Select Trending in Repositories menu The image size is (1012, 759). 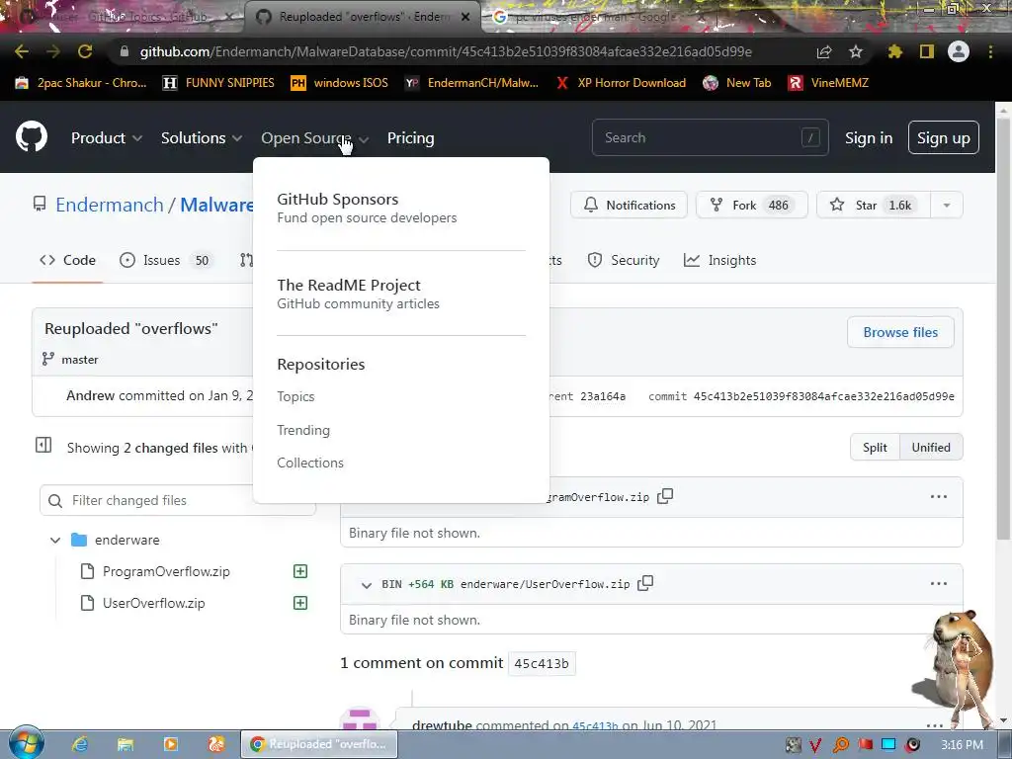[303, 430]
